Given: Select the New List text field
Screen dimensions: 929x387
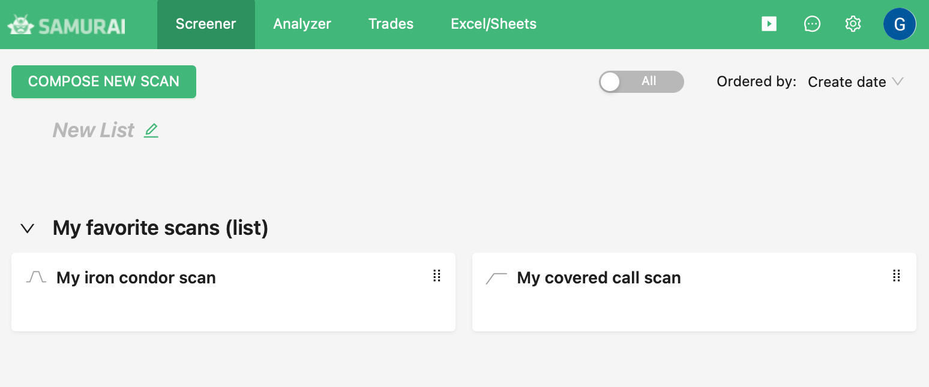Looking at the screenshot, I should pyautogui.click(x=93, y=130).
